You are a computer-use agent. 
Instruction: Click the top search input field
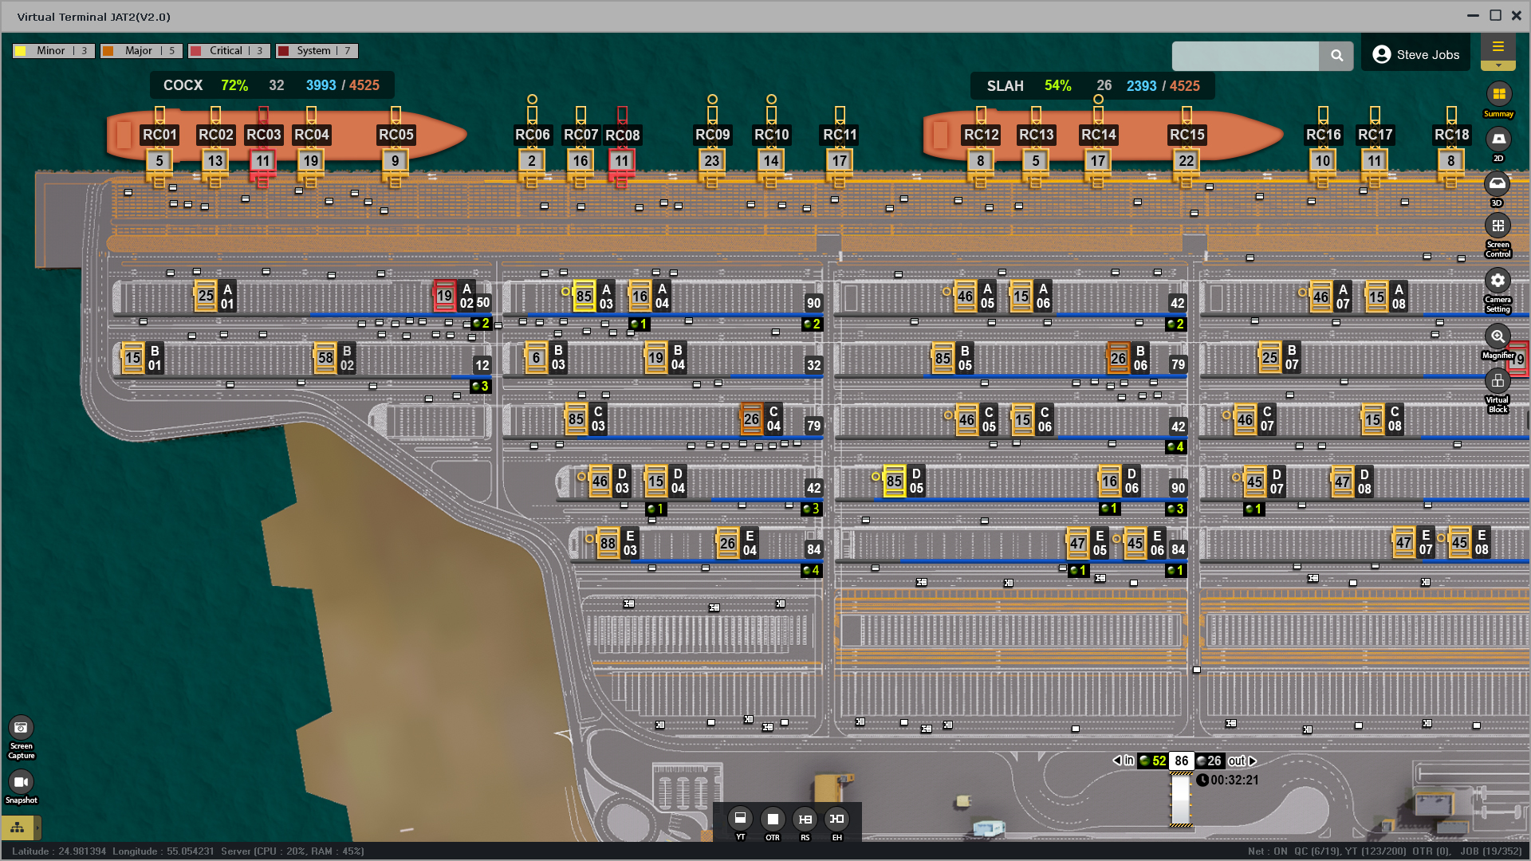coord(1244,56)
